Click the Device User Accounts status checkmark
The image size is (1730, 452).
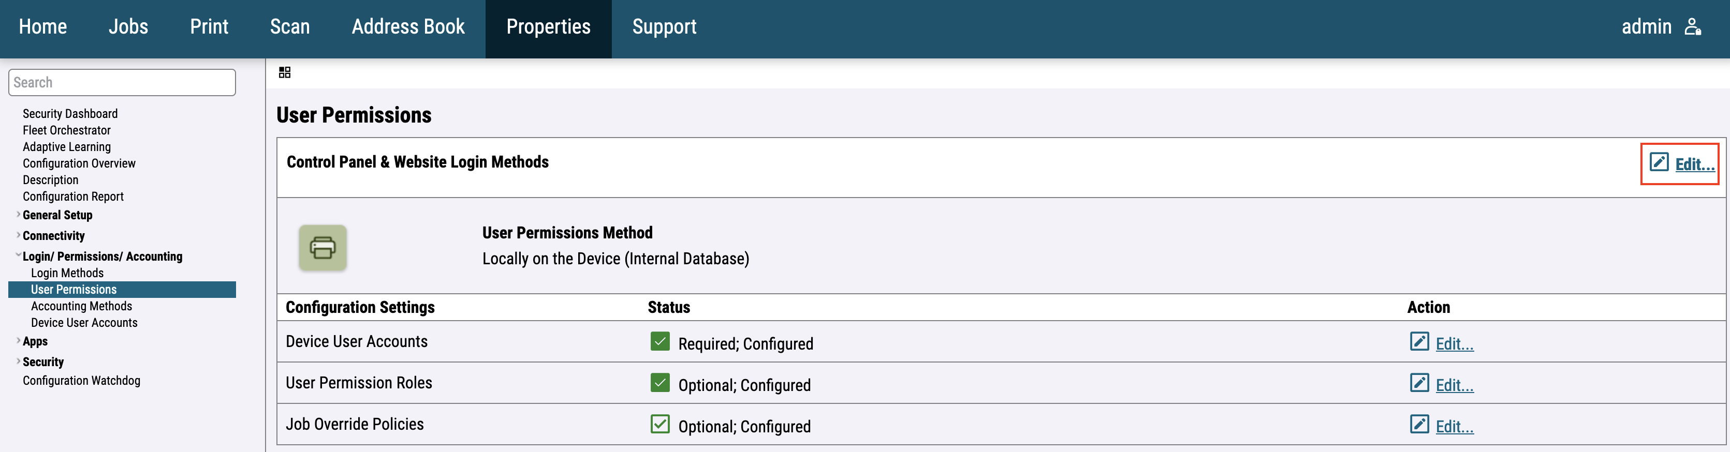point(659,342)
